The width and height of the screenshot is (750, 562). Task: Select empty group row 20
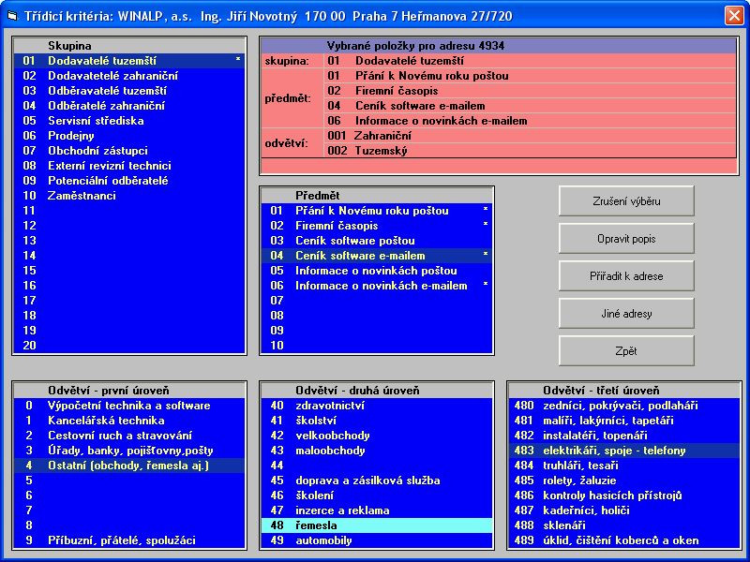[x=129, y=345]
